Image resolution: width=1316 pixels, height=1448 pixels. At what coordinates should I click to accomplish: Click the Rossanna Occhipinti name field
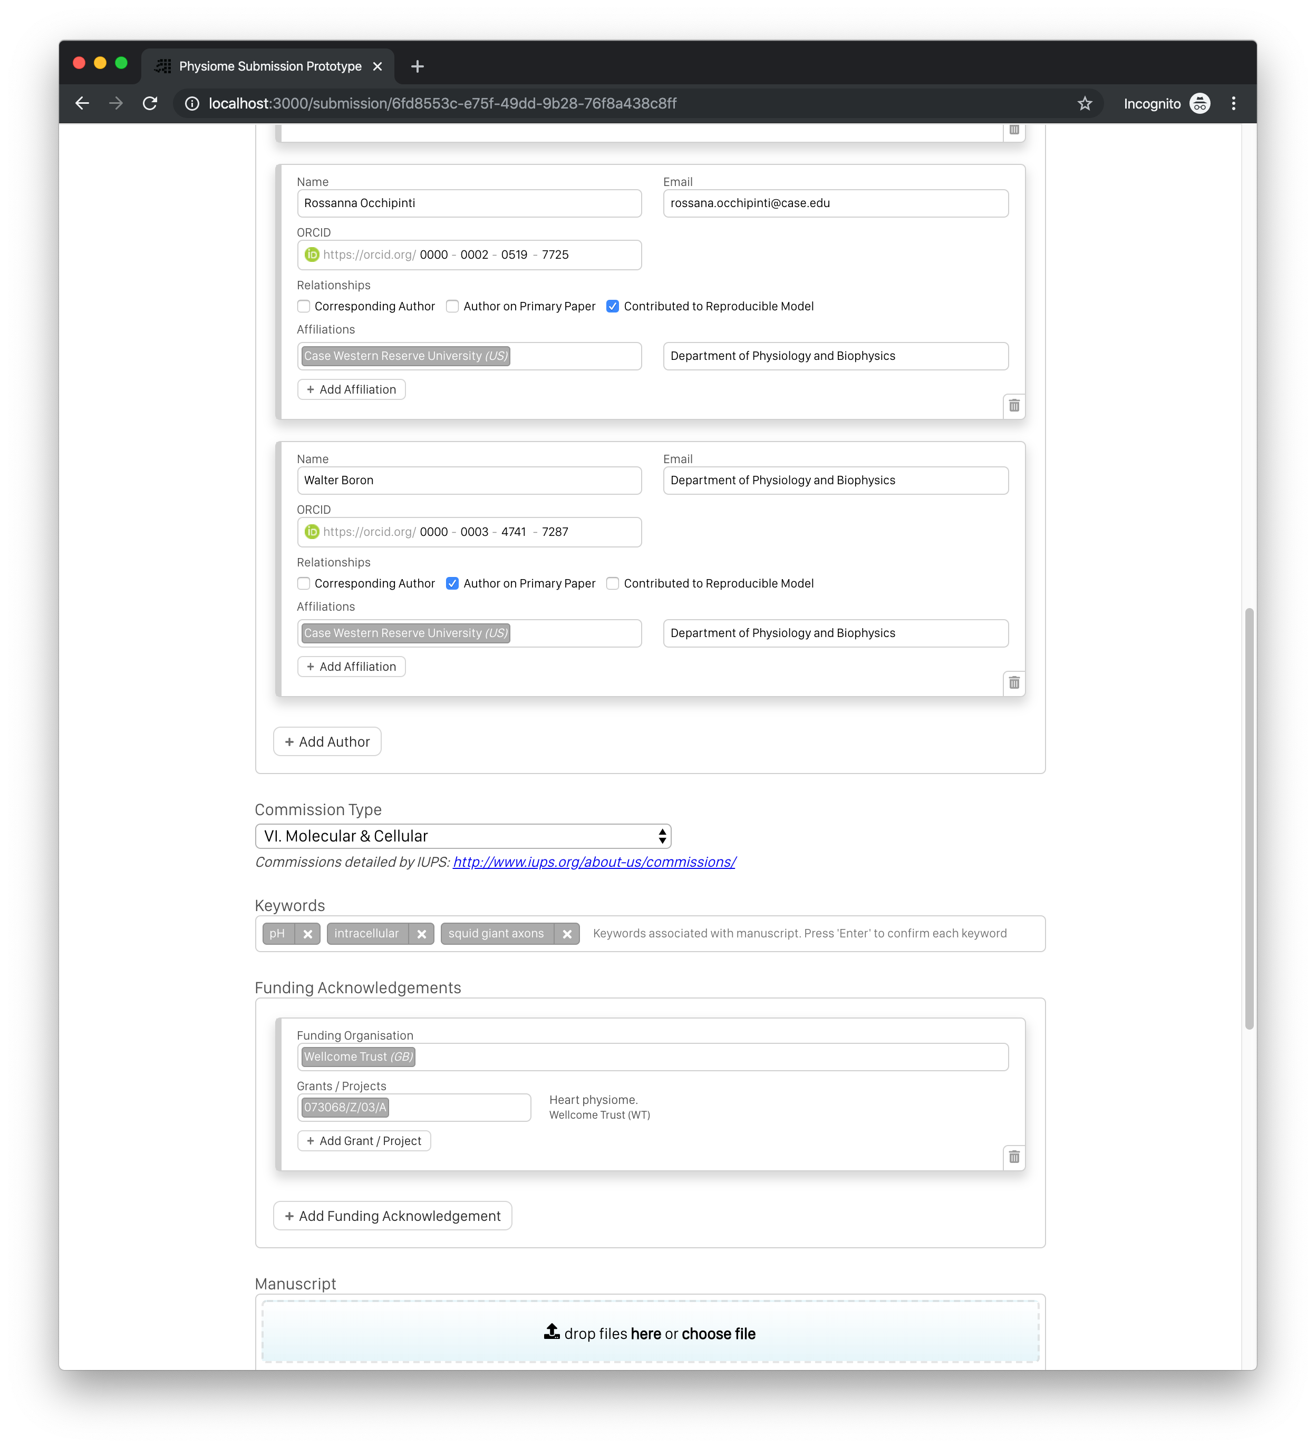pyautogui.click(x=469, y=203)
